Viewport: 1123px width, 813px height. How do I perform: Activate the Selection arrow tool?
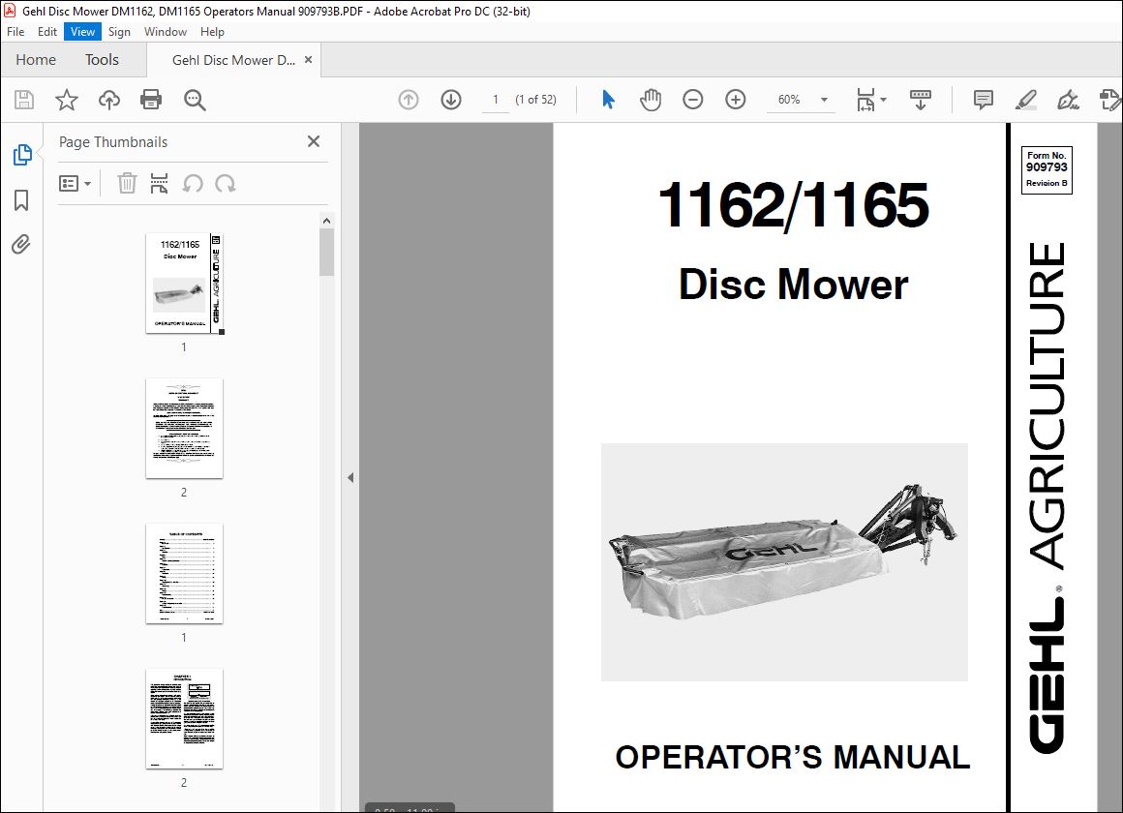(x=608, y=100)
